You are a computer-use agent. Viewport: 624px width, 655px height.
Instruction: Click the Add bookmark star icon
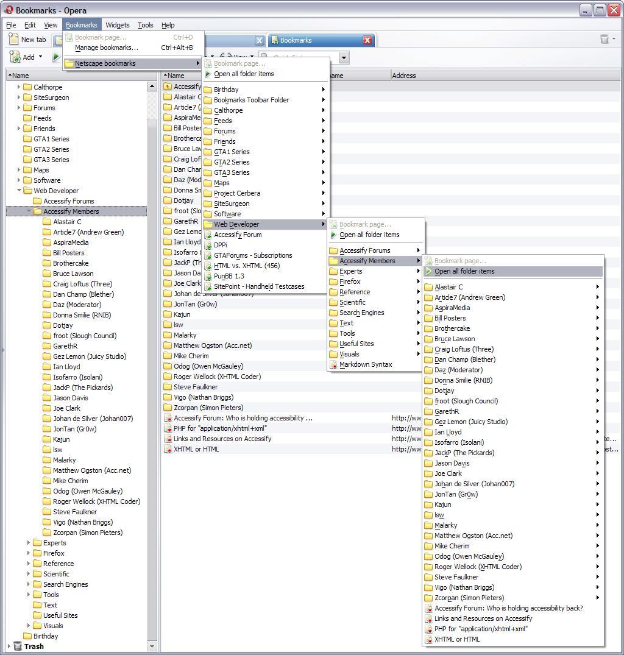(x=15, y=57)
